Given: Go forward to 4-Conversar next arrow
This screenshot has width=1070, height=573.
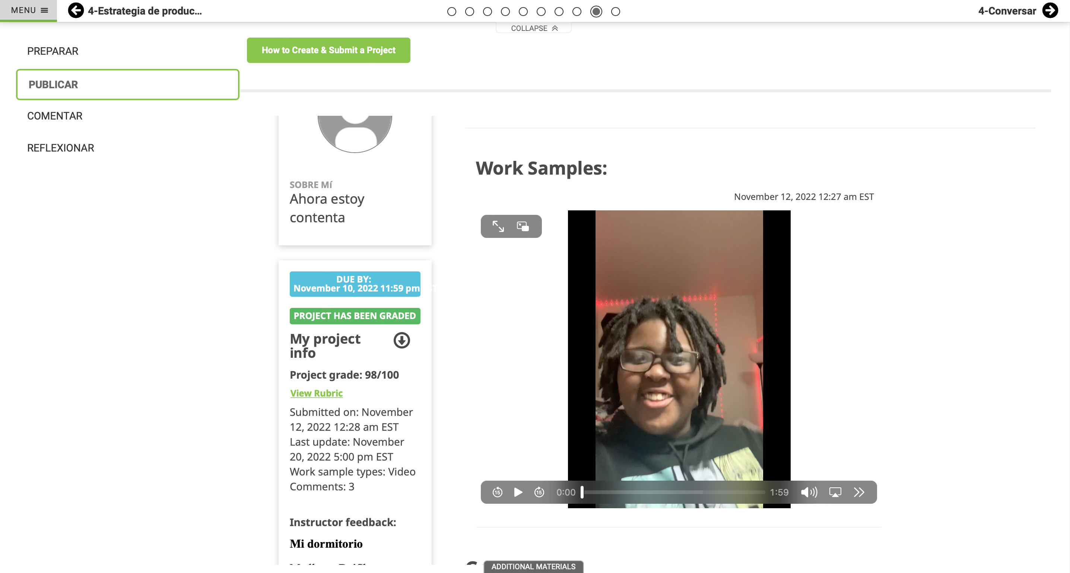Looking at the screenshot, I should tap(1050, 10).
